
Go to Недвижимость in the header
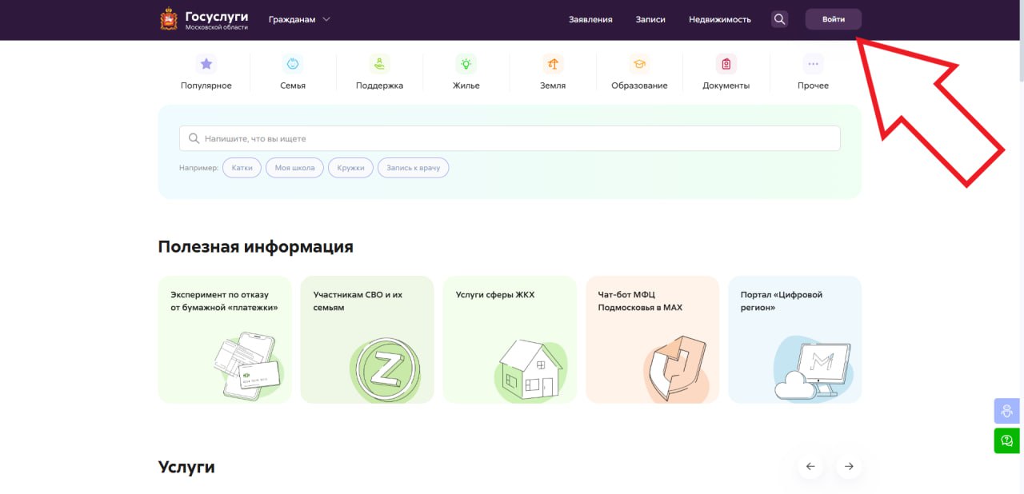(x=719, y=19)
